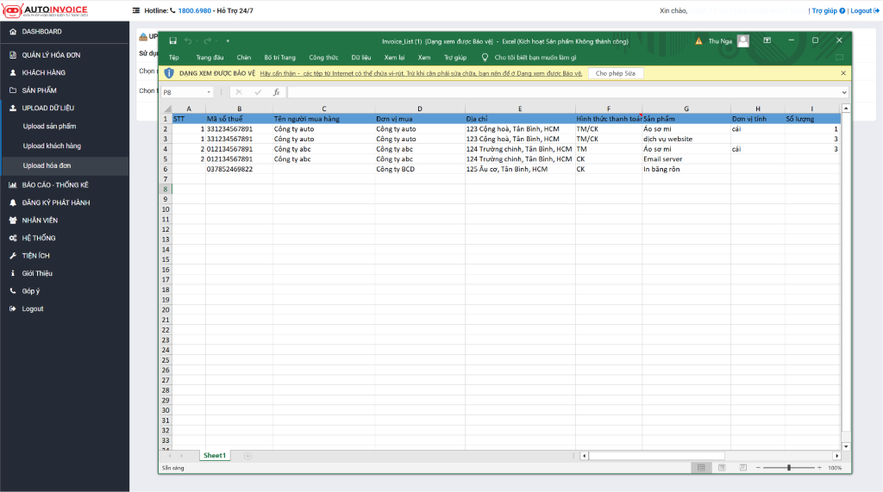This screenshot has height=492, width=883.
Task: Open the comments icon on ribbon right
Action: tap(839, 58)
